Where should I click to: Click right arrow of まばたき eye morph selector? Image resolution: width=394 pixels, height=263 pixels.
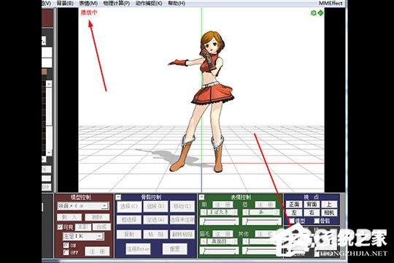[235, 213]
